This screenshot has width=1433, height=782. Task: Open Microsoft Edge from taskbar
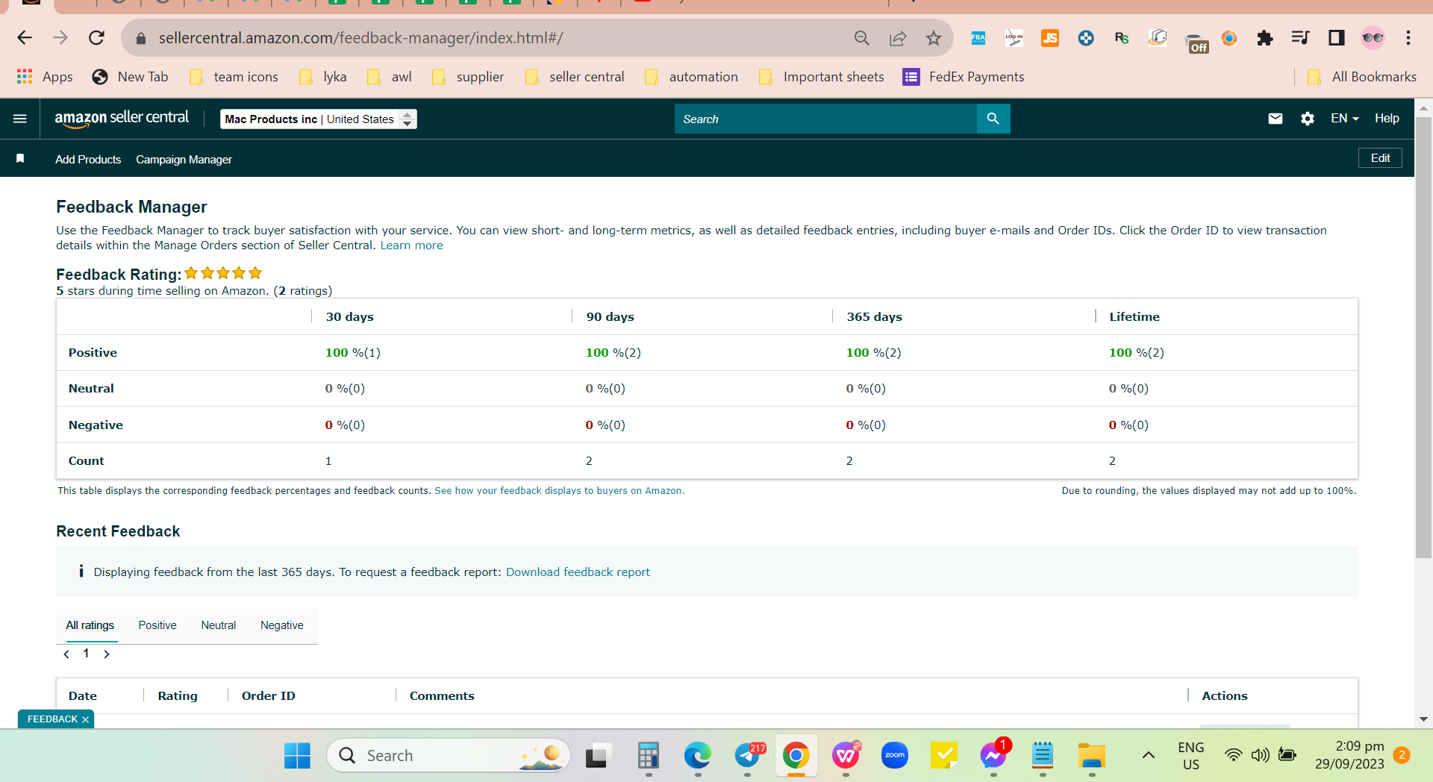(x=698, y=756)
